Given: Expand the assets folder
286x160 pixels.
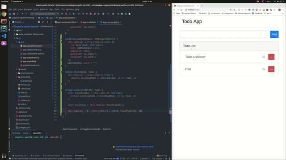Looking at the screenshot, I should tap(17, 69).
